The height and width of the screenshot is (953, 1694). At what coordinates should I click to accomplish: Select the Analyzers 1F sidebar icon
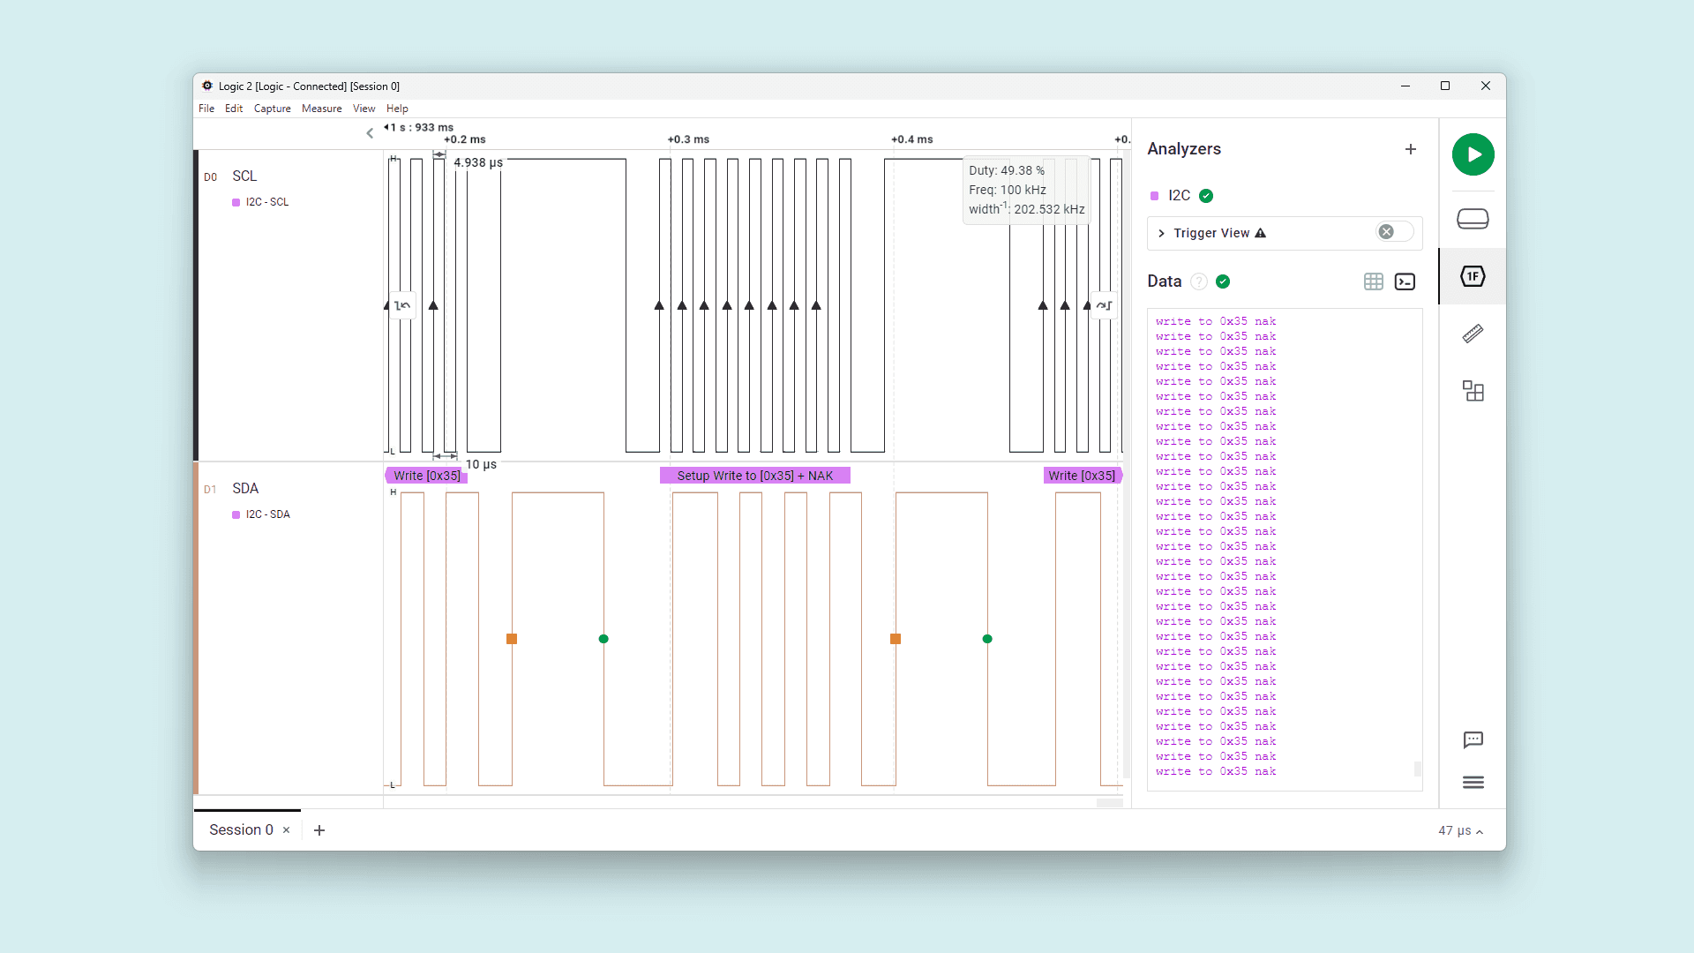click(x=1473, y=276)
